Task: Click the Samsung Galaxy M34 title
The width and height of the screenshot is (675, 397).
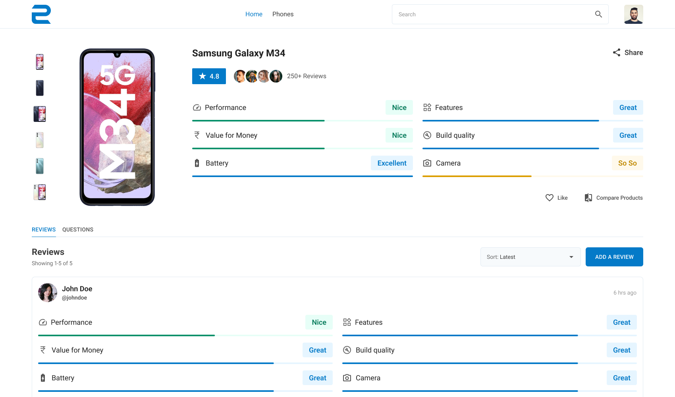Action: [x=239, y=53]
